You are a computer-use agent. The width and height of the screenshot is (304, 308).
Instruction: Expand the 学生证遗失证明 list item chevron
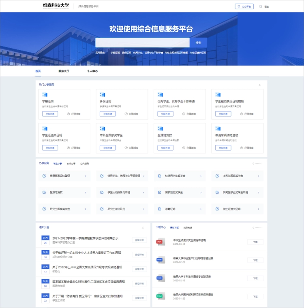[x=258, y=209]
